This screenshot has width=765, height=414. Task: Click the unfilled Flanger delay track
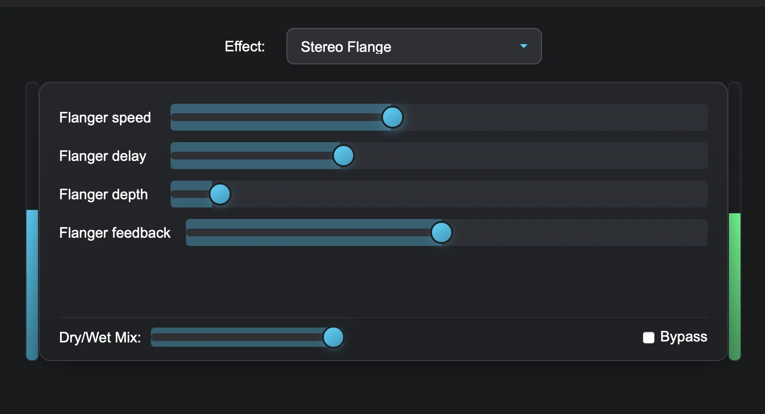pos(531,156)
